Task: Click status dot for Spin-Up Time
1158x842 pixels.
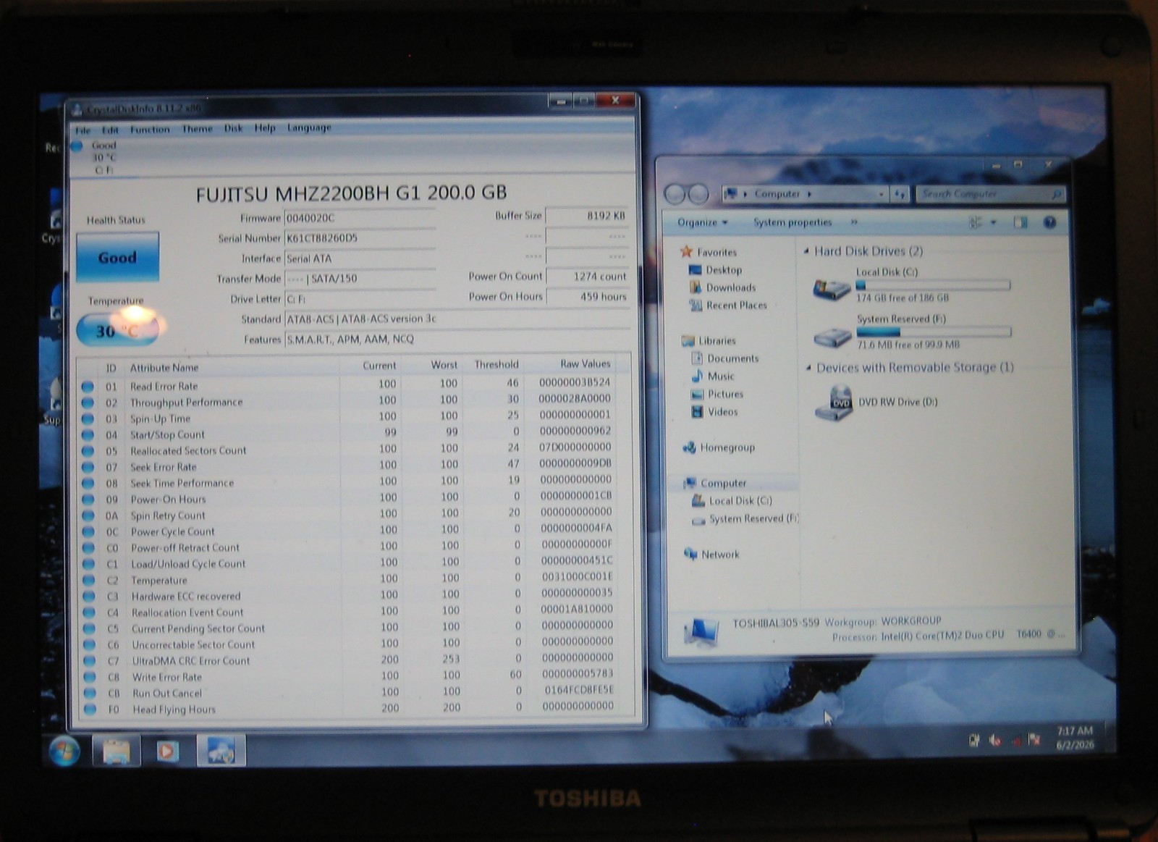Action: pyautogui.click(x=88, y=418)
